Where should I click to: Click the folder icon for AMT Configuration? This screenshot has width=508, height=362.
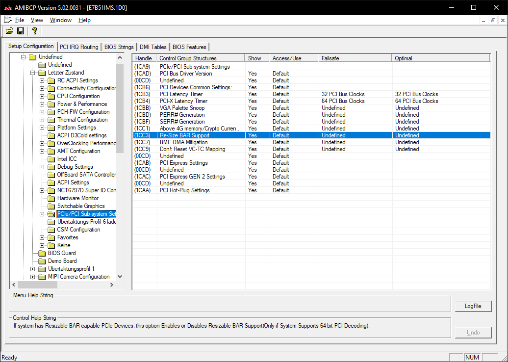click(51, 152)
